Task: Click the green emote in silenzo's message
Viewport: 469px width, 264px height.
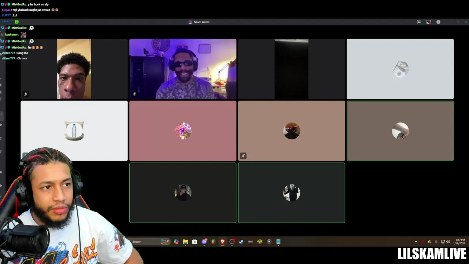Action: tap(16, 22)
